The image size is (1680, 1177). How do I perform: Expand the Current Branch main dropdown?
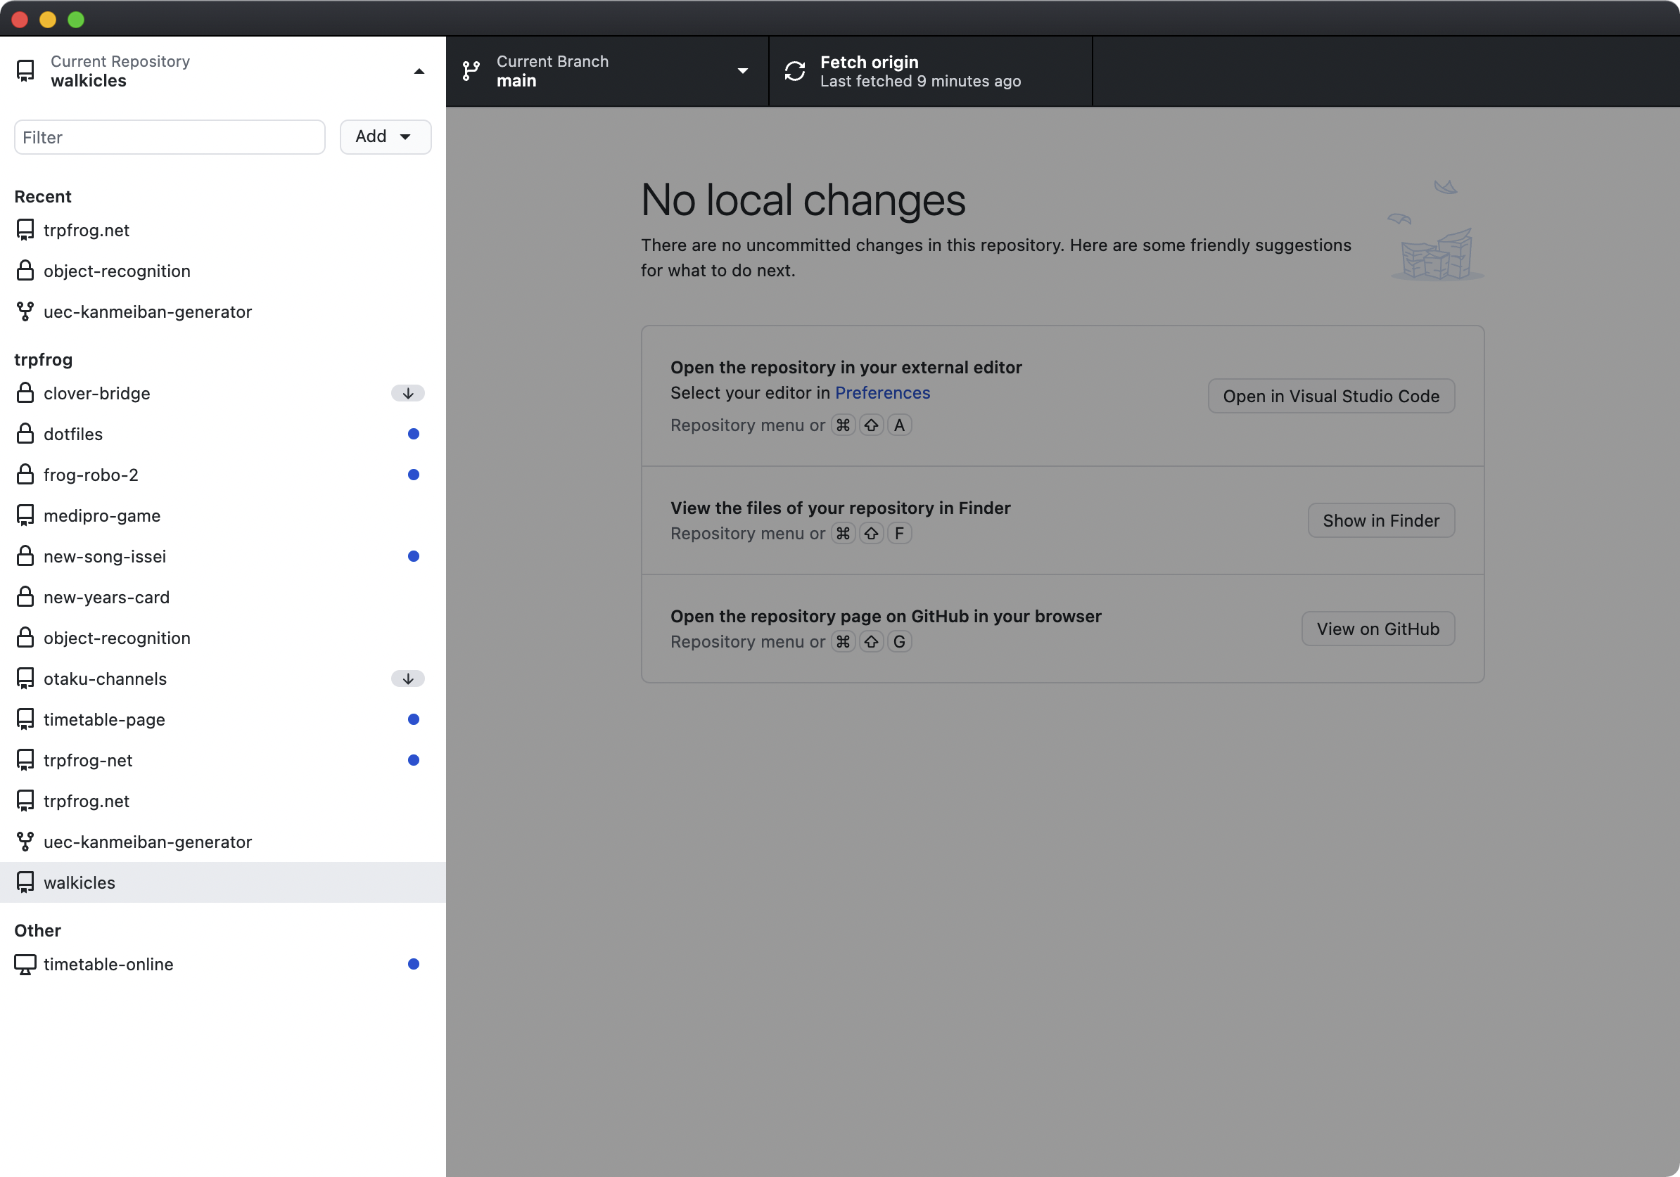point(743,71)
